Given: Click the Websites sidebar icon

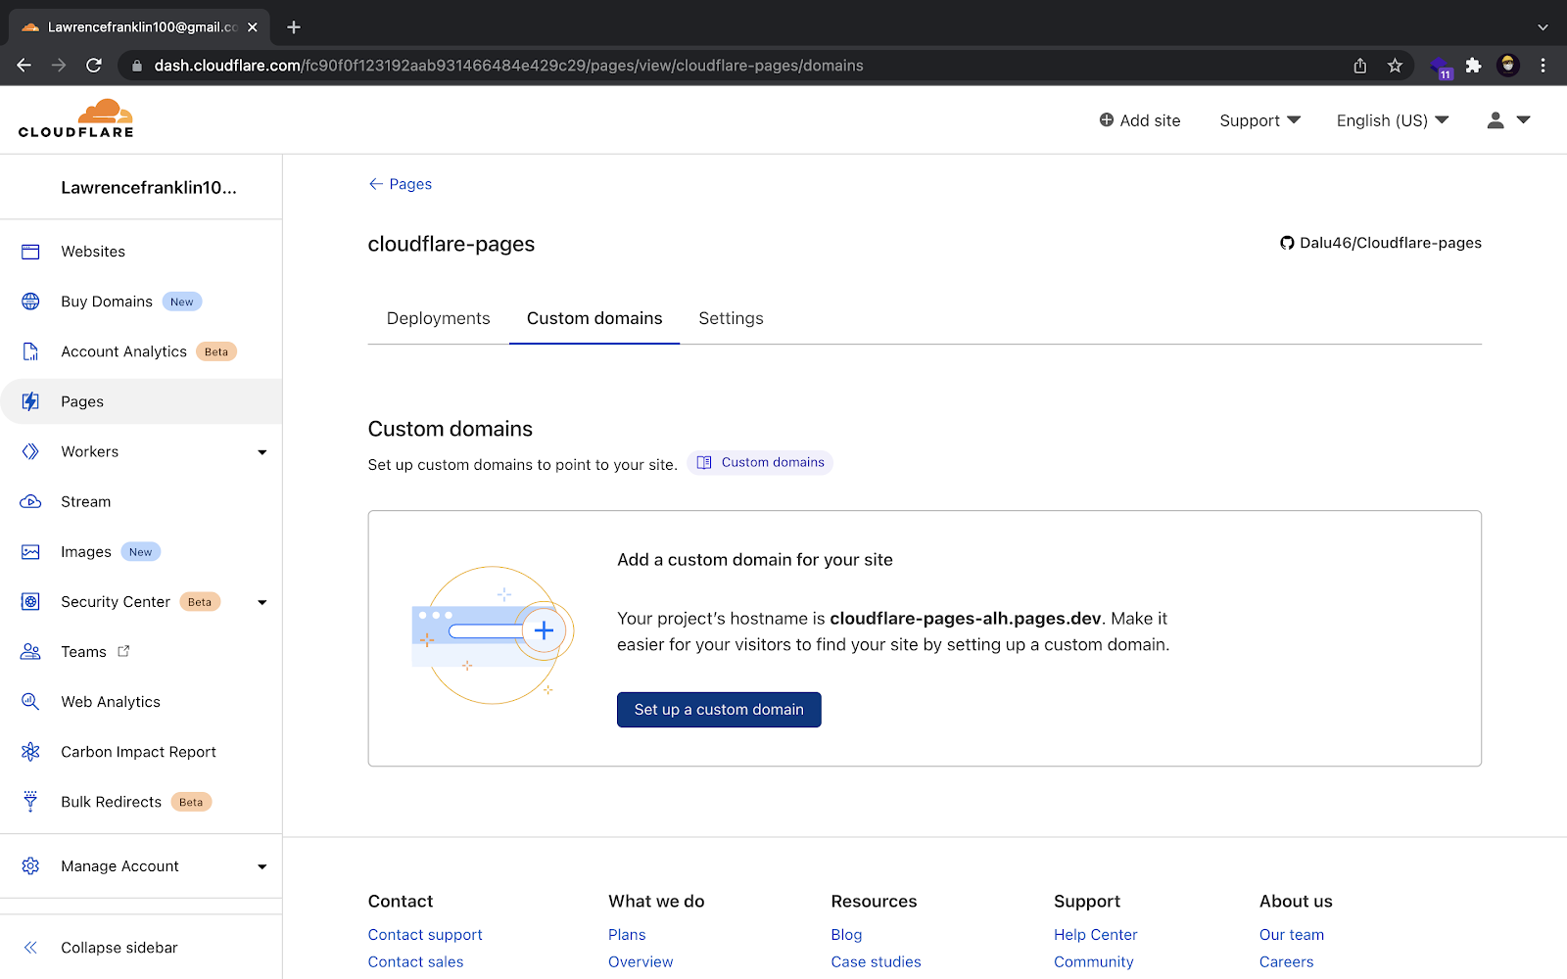Looking at the screenshot, I should 30,252.
